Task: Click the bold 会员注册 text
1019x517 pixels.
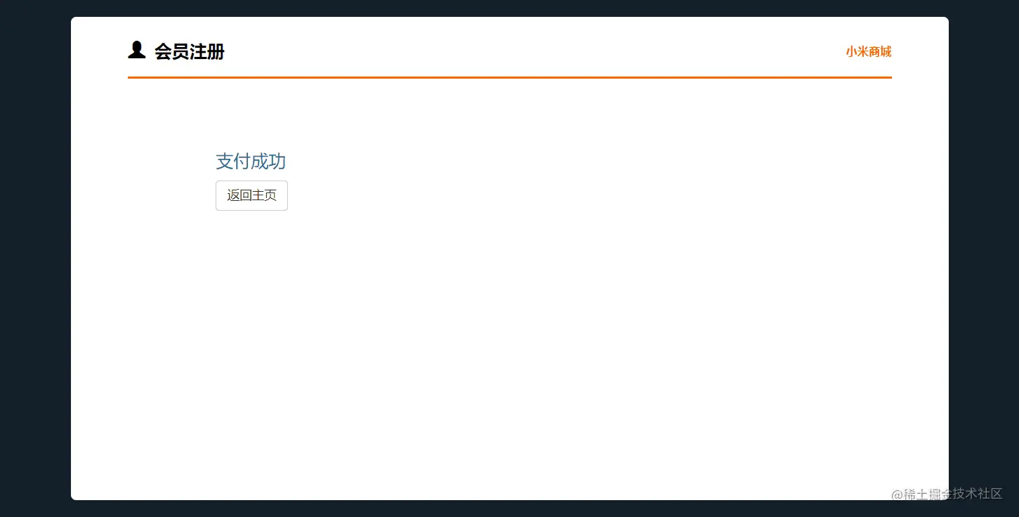Action: tap(190, 51)
